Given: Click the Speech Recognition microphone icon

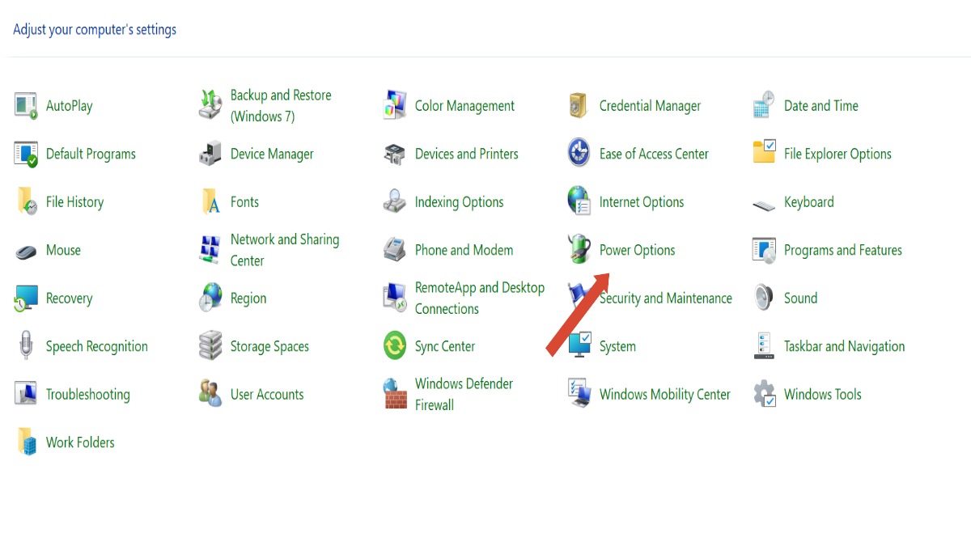Looking at the screenshot, I should click(26, 346).
